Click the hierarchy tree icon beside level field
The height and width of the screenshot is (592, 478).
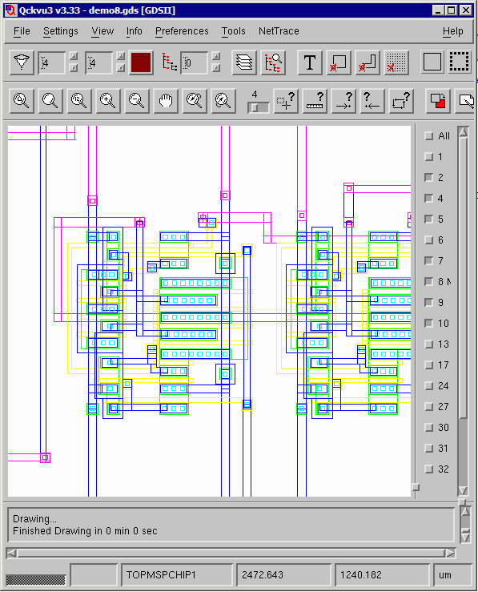[170, 62]
